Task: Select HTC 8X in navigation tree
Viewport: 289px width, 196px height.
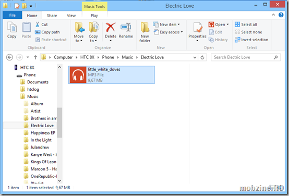Action: [27, 67]
